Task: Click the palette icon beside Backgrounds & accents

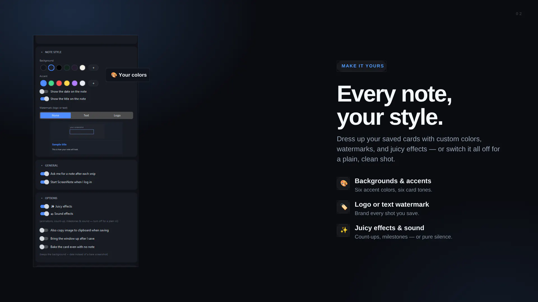Action: click(343, 183)
